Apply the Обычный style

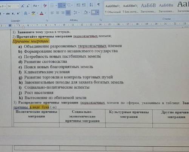(x=113, y=9)
